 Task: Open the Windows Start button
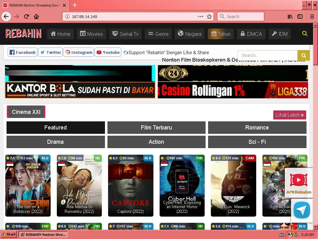click(9, 234)
